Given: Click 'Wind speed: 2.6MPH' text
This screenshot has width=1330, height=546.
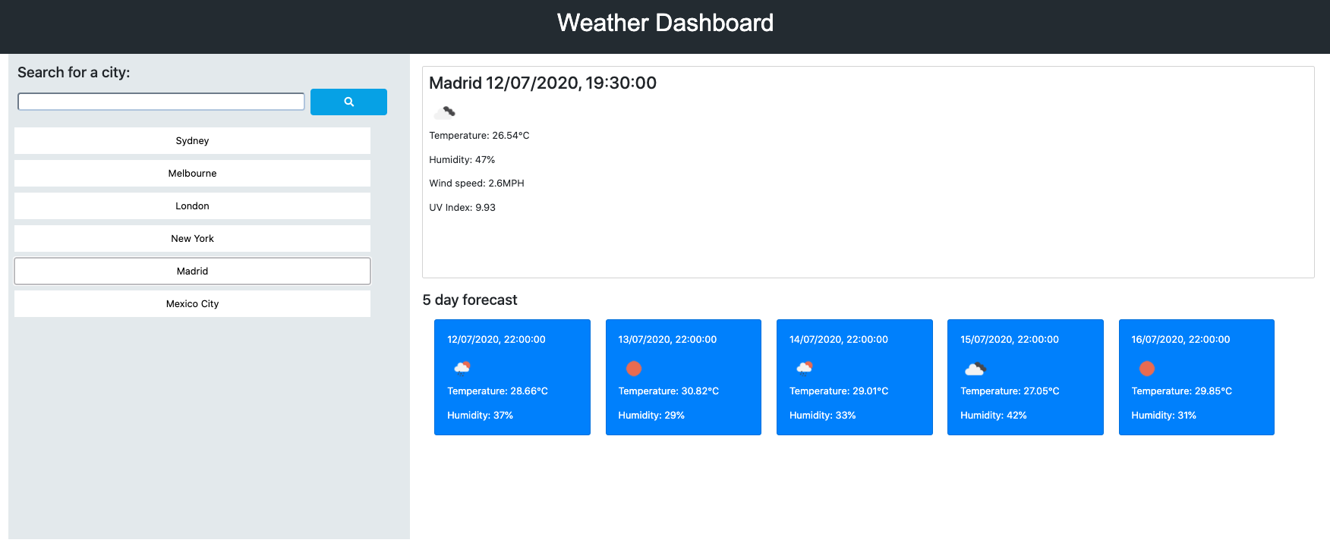Looking at the screenshot, I should 477,184.
